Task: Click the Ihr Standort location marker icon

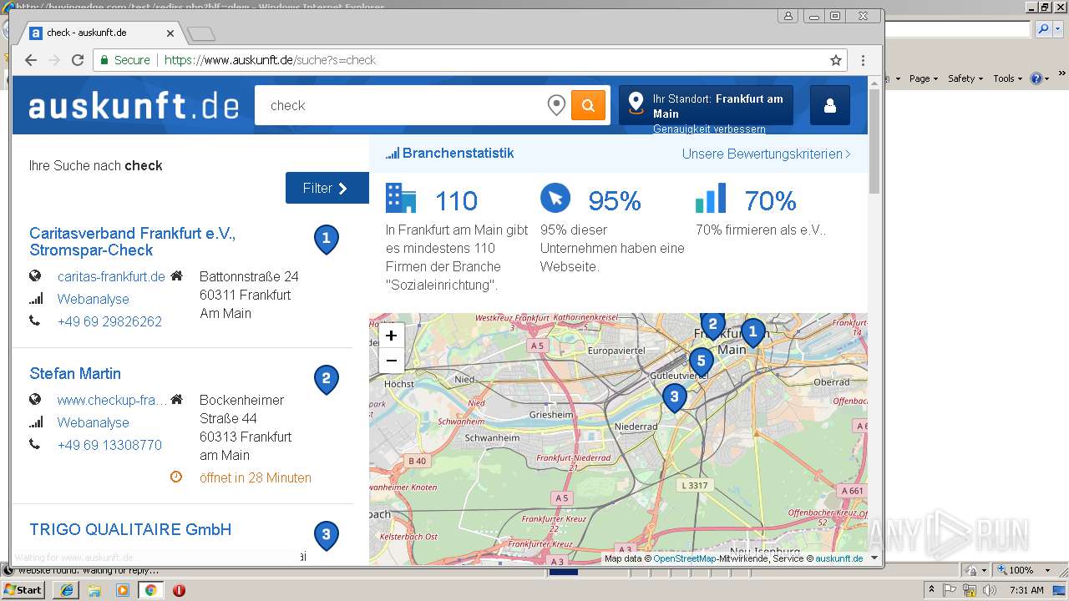Action: click(x=636, y=103)
